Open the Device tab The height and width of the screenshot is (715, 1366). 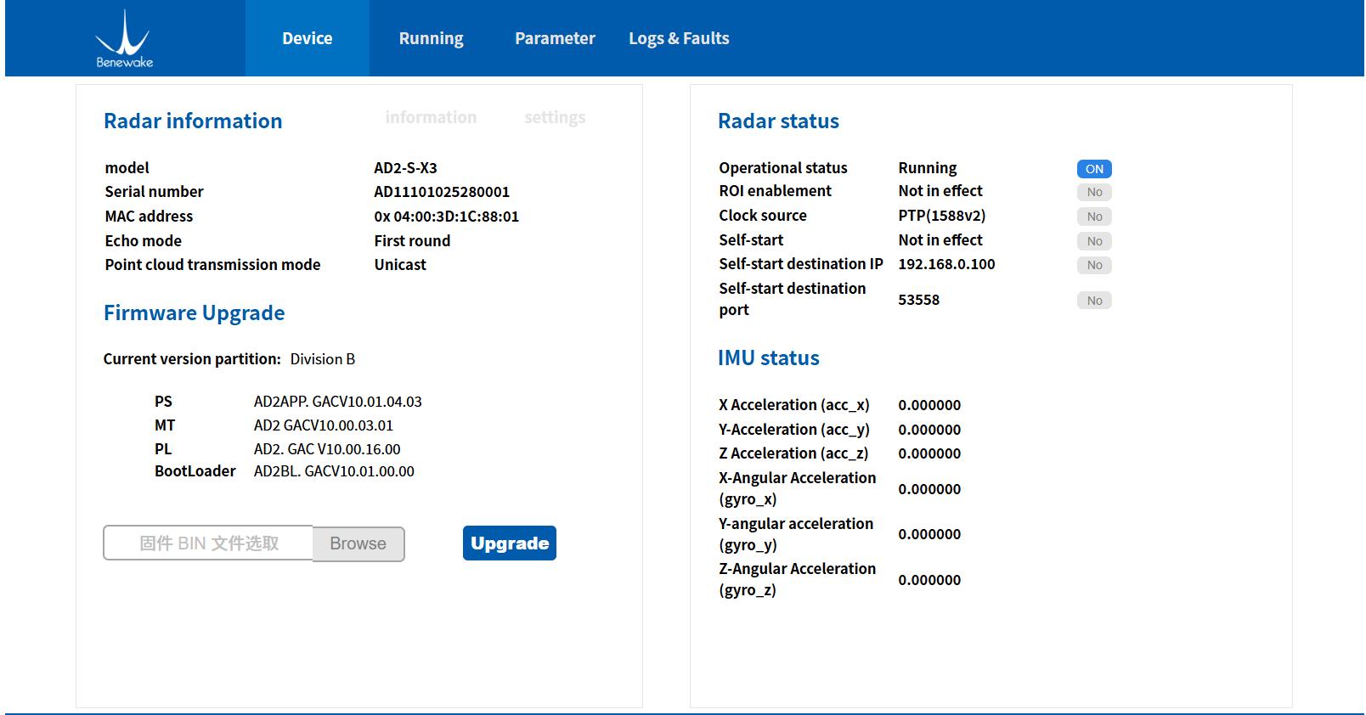308,38
